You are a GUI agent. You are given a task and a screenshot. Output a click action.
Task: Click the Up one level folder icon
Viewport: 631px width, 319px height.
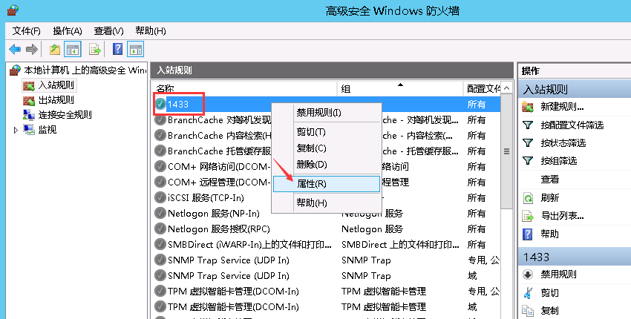[x=54, y=50]
